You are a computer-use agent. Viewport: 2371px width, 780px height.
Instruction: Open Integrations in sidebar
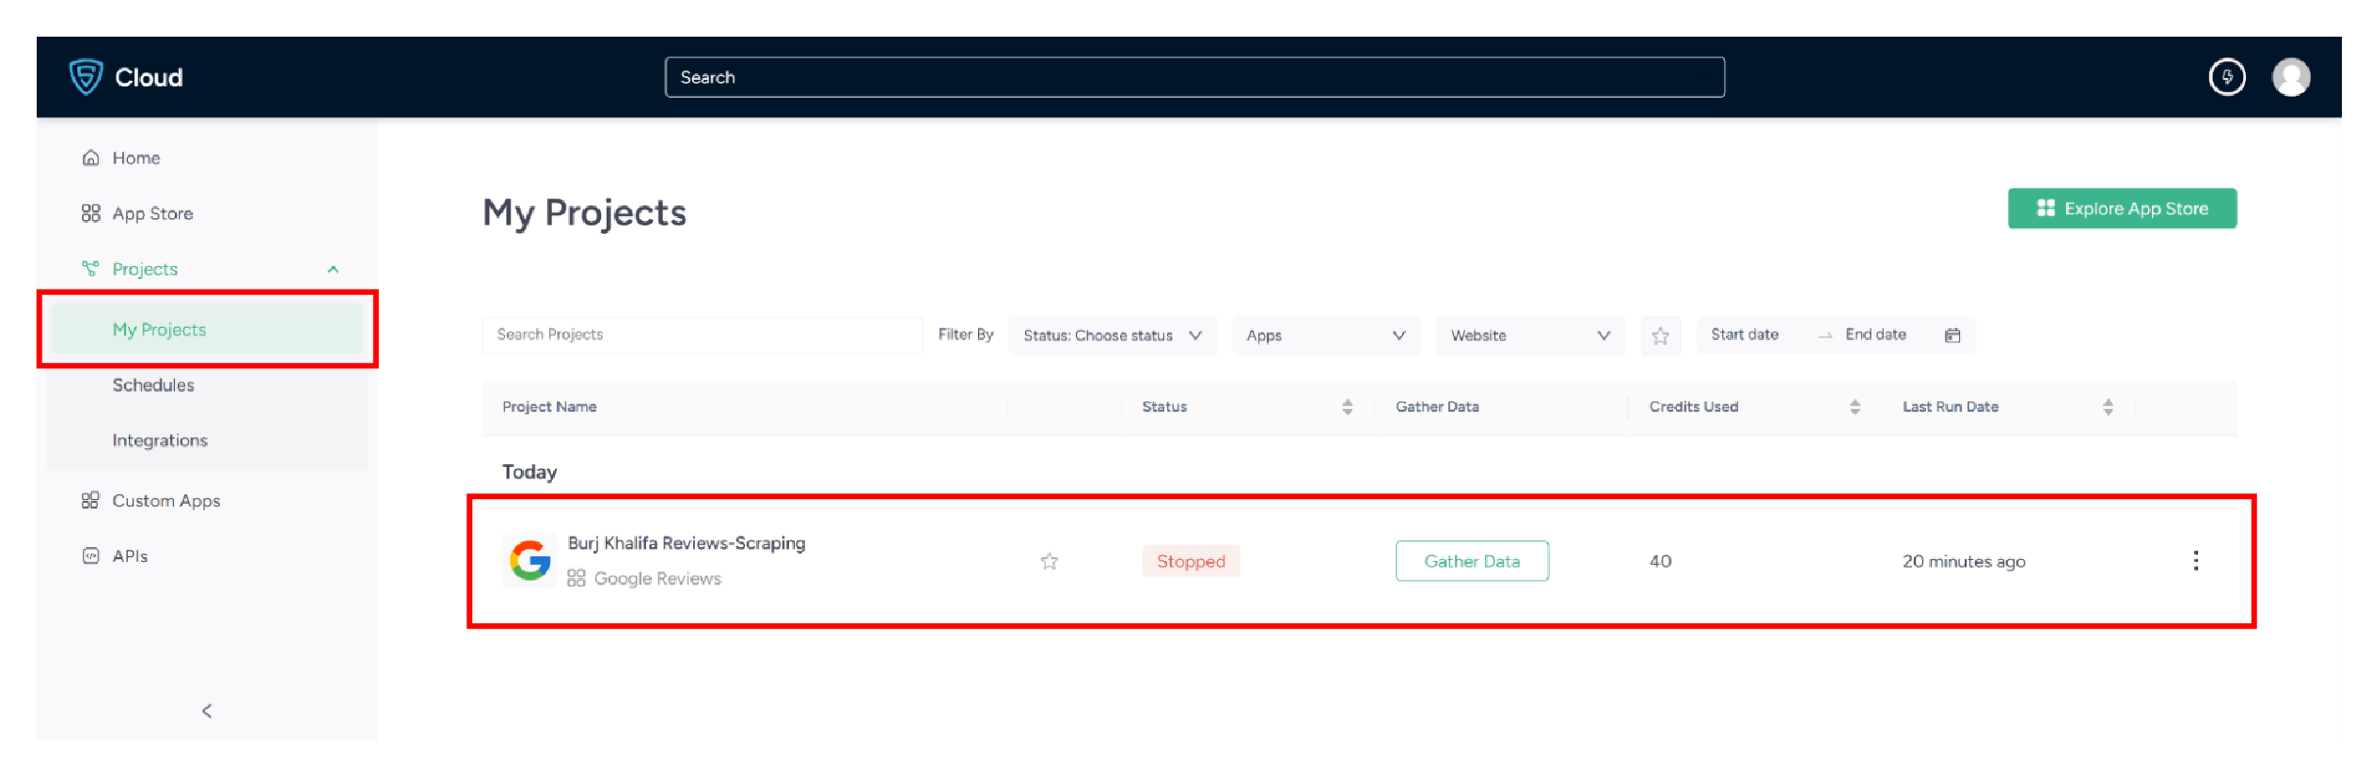(x=160, y=441)
